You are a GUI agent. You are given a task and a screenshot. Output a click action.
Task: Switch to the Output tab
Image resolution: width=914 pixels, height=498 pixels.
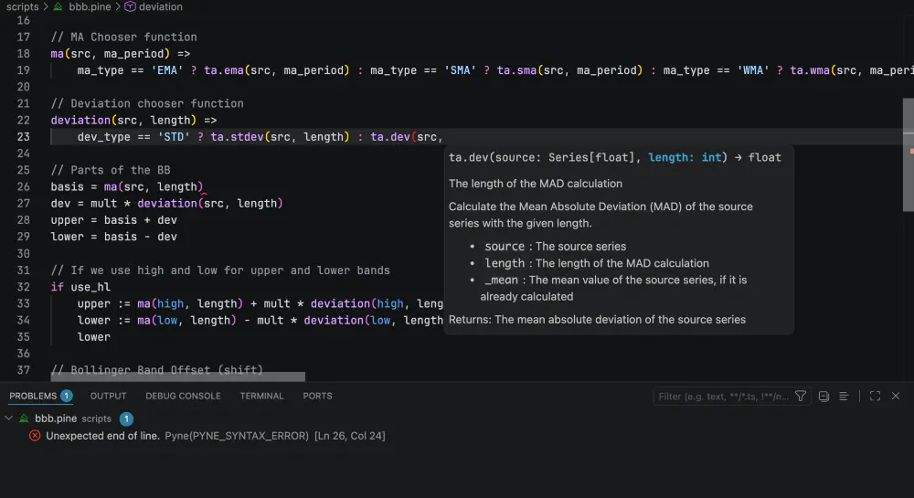pyautogui.click(x=108, y=396)
